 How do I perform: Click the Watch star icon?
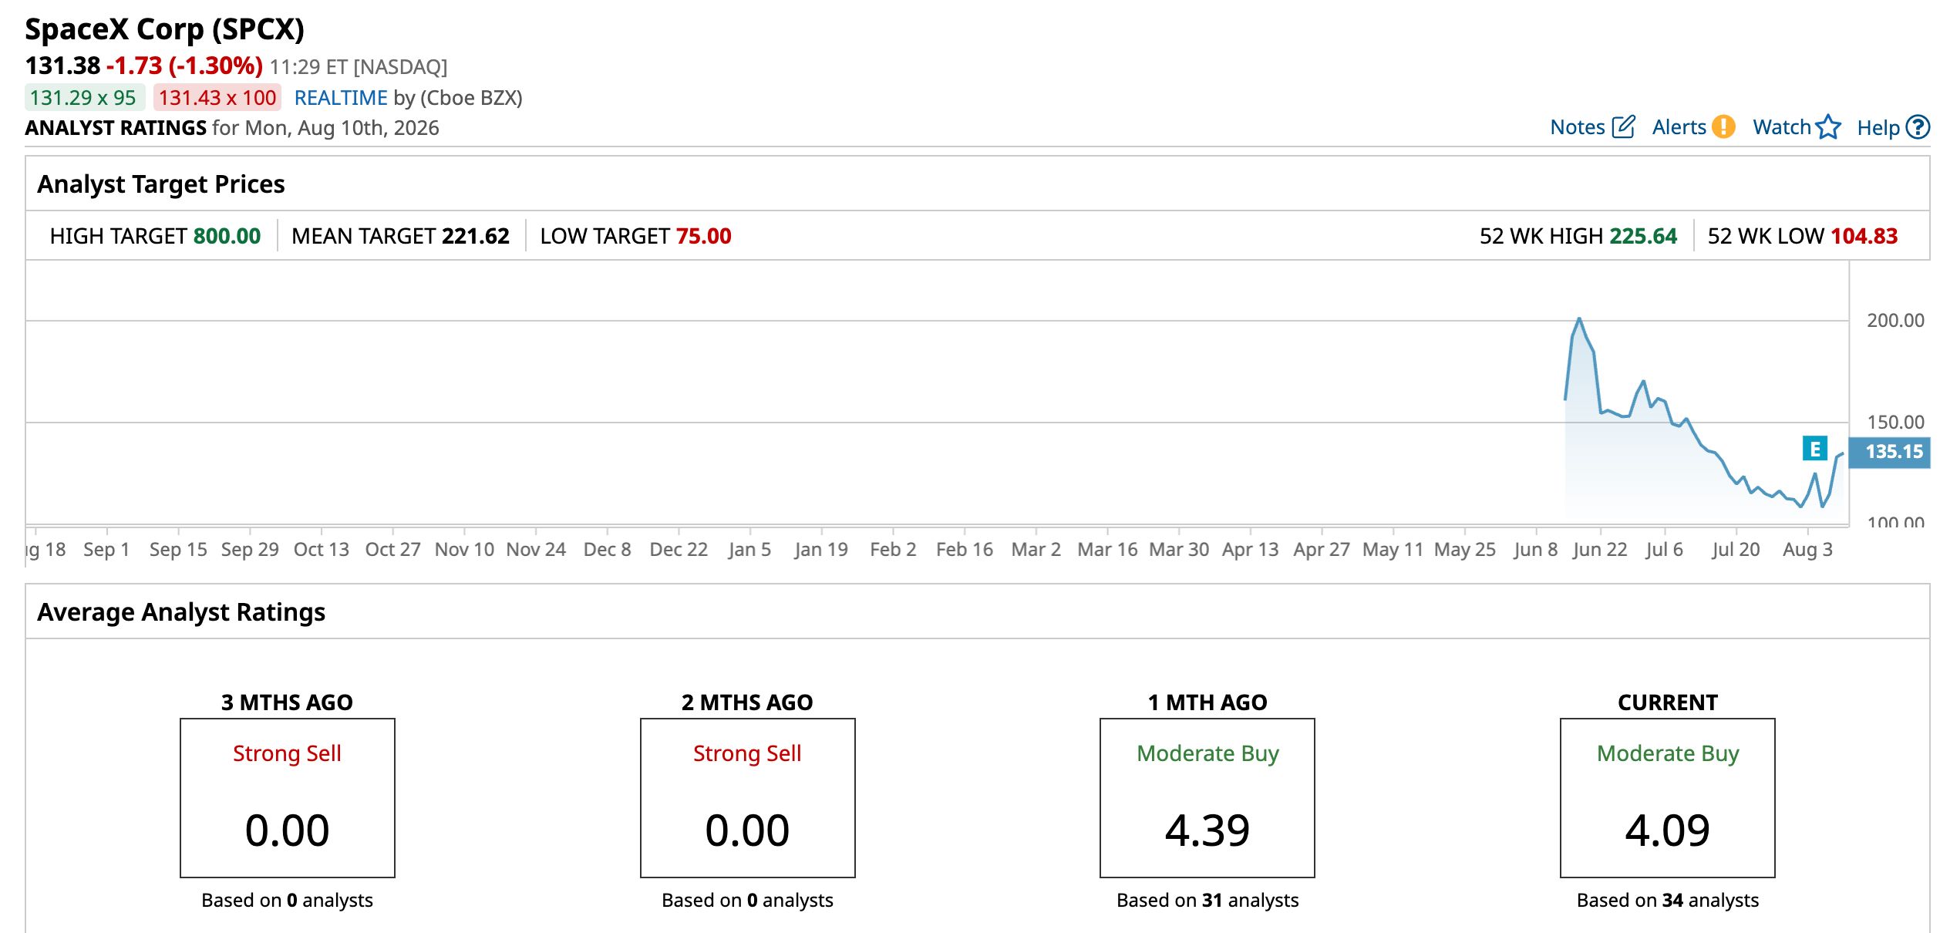tap(1828, 127)
